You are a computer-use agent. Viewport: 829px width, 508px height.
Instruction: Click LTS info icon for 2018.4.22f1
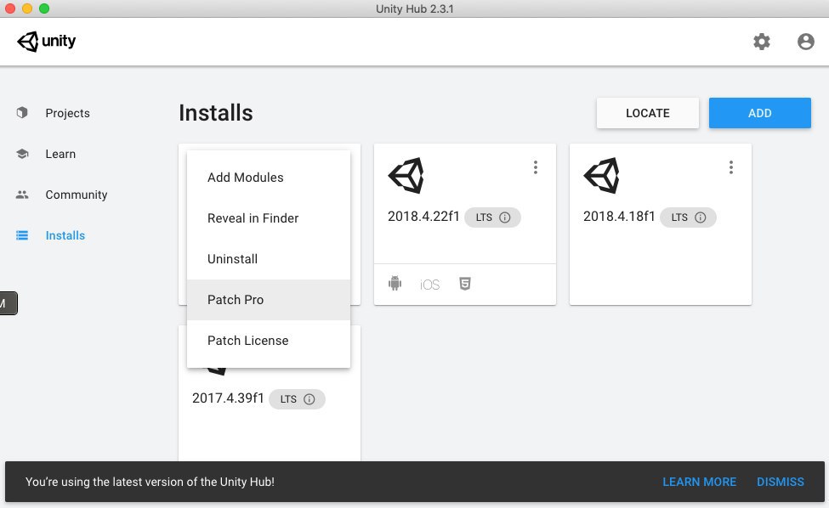click(505, 217)
